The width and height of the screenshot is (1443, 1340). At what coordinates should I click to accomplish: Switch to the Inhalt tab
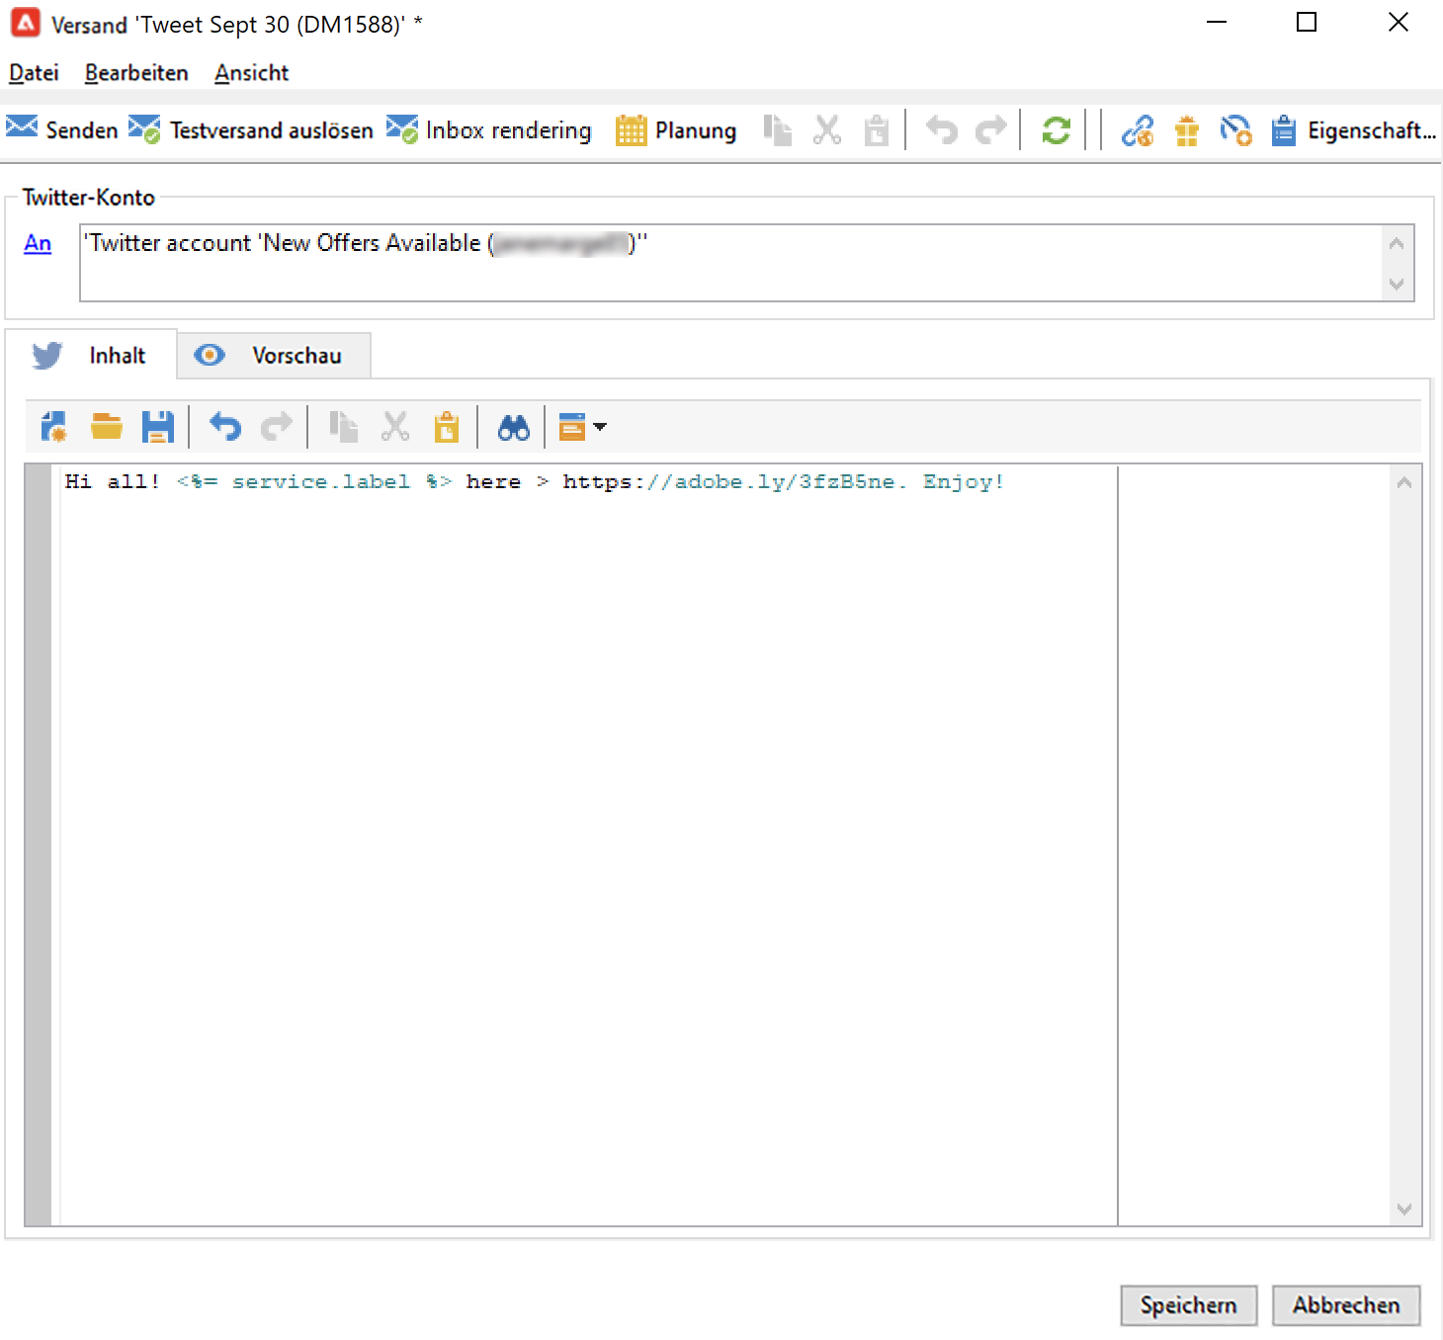(91, 355)
